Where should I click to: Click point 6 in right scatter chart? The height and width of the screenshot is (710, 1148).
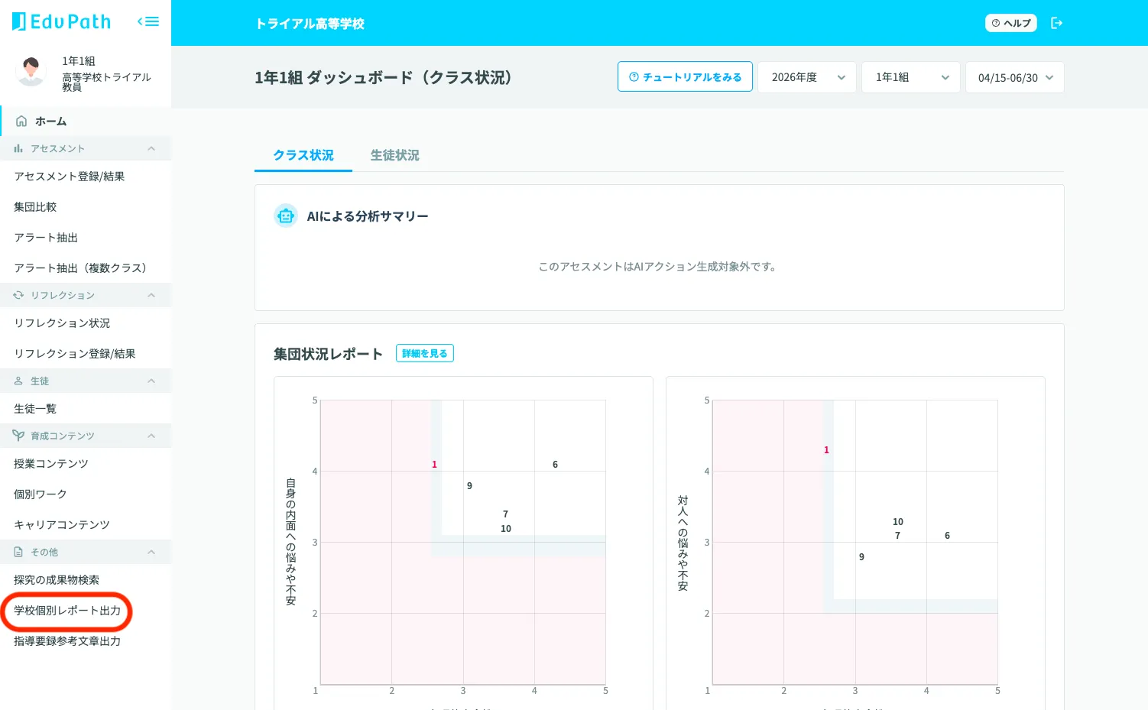coord(947,536)
